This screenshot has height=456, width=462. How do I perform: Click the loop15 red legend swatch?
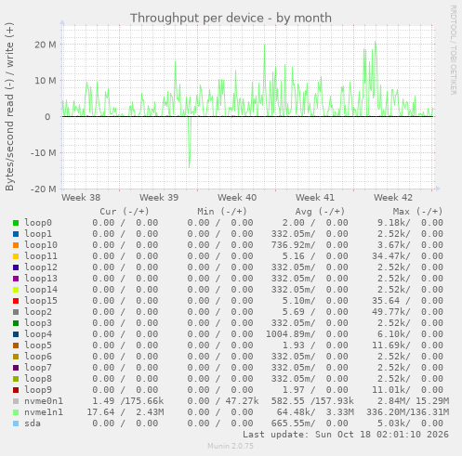[16, 301]
